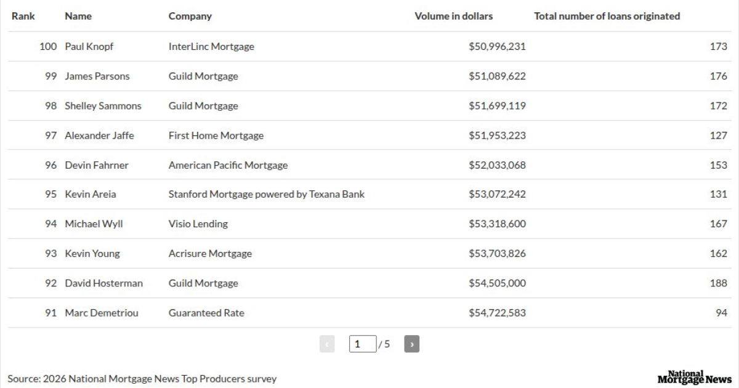Image resolution: width=739 pixels, height=388 pixels.
Task: Click the Guaranteed Rate company cell
Action: (206, 313)
